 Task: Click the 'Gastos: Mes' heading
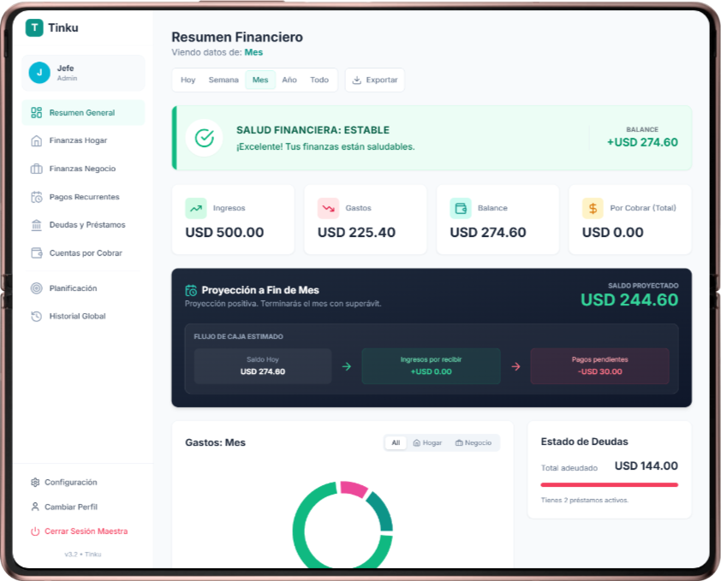click(x=215, y=442)
